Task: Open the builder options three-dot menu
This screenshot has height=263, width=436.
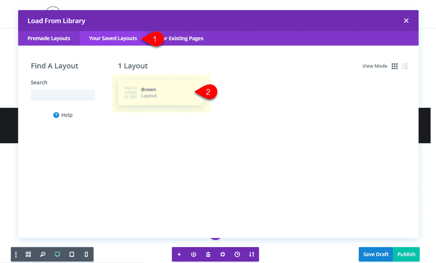Action: (16, 255)
